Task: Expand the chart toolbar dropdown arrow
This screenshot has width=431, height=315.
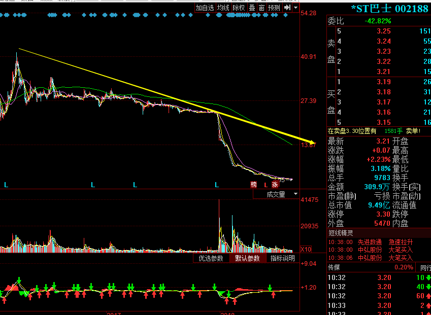Action: click(295, 8)
